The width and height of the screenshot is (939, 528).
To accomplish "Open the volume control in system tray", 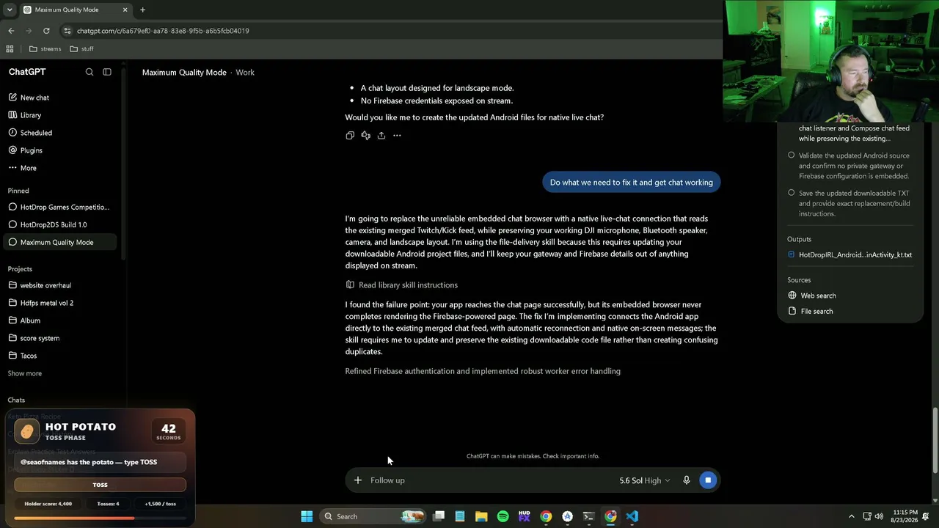I will 880,516.
